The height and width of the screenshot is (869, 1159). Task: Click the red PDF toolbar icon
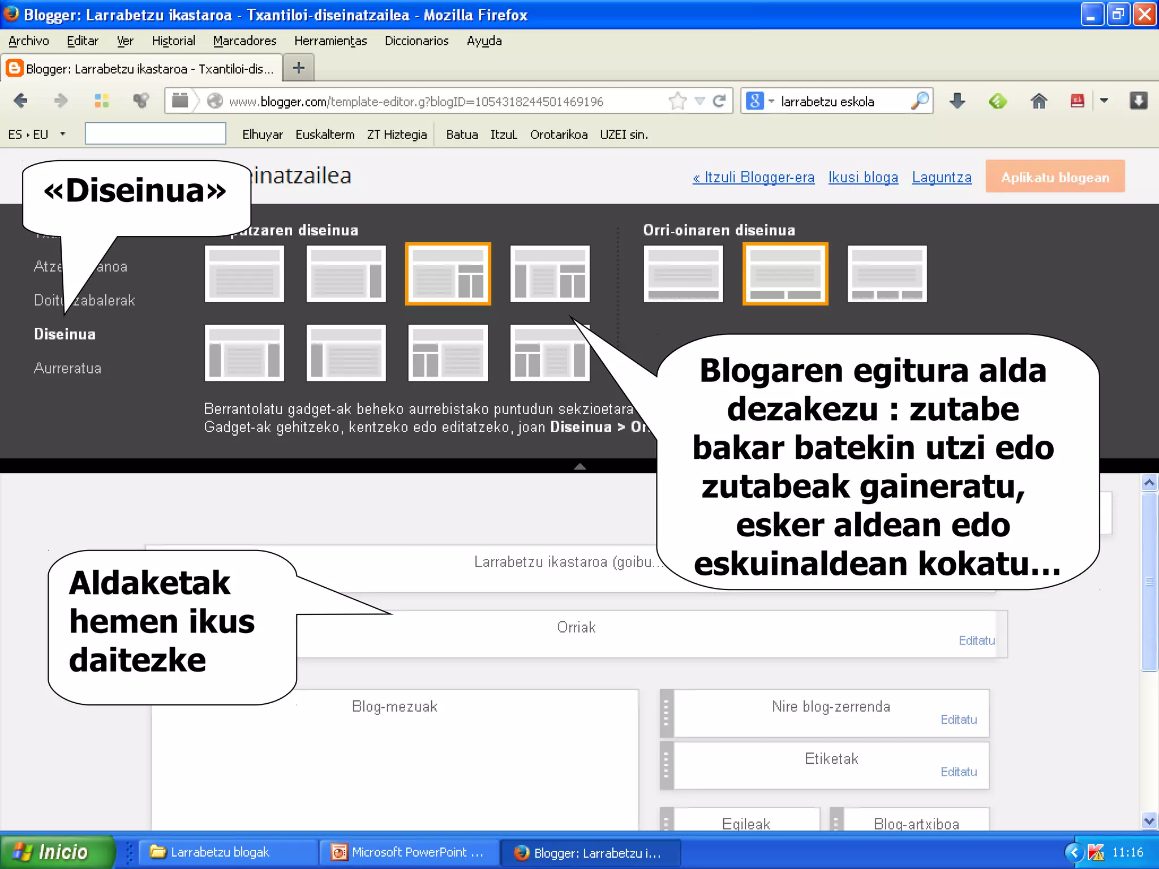(x=1077, y=101)
